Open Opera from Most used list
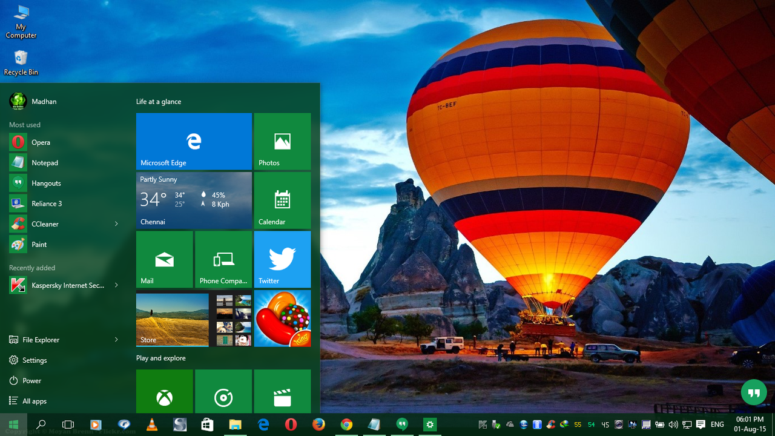 [64, 142]
